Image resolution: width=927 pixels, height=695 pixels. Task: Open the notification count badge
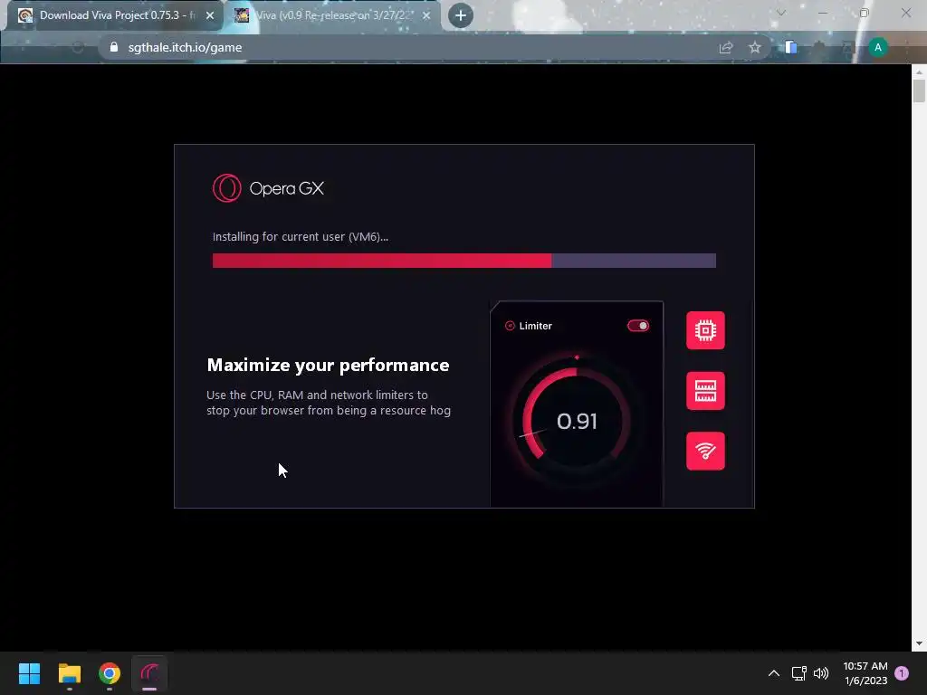tap(902, 673)
